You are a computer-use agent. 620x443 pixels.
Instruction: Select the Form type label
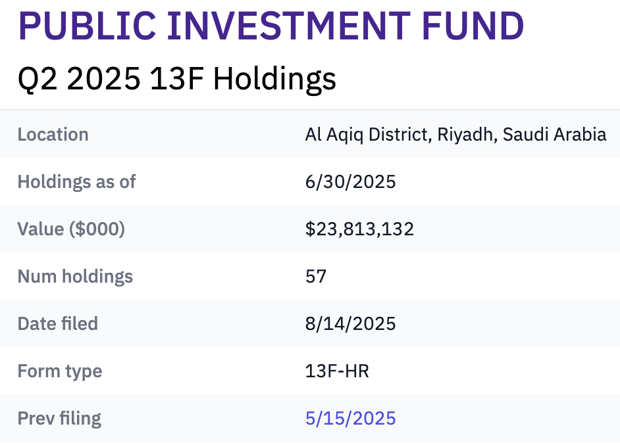[x=60, y=371]
